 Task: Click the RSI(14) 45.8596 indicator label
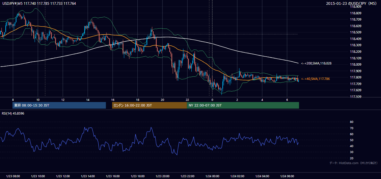13,113
